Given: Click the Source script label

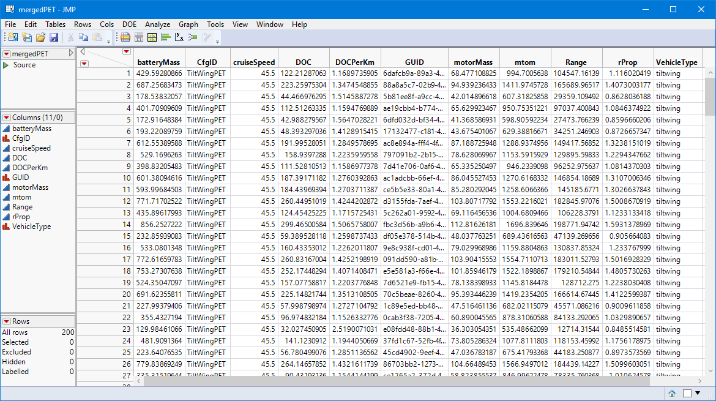Looking at the screenshot, I should 24,66.
